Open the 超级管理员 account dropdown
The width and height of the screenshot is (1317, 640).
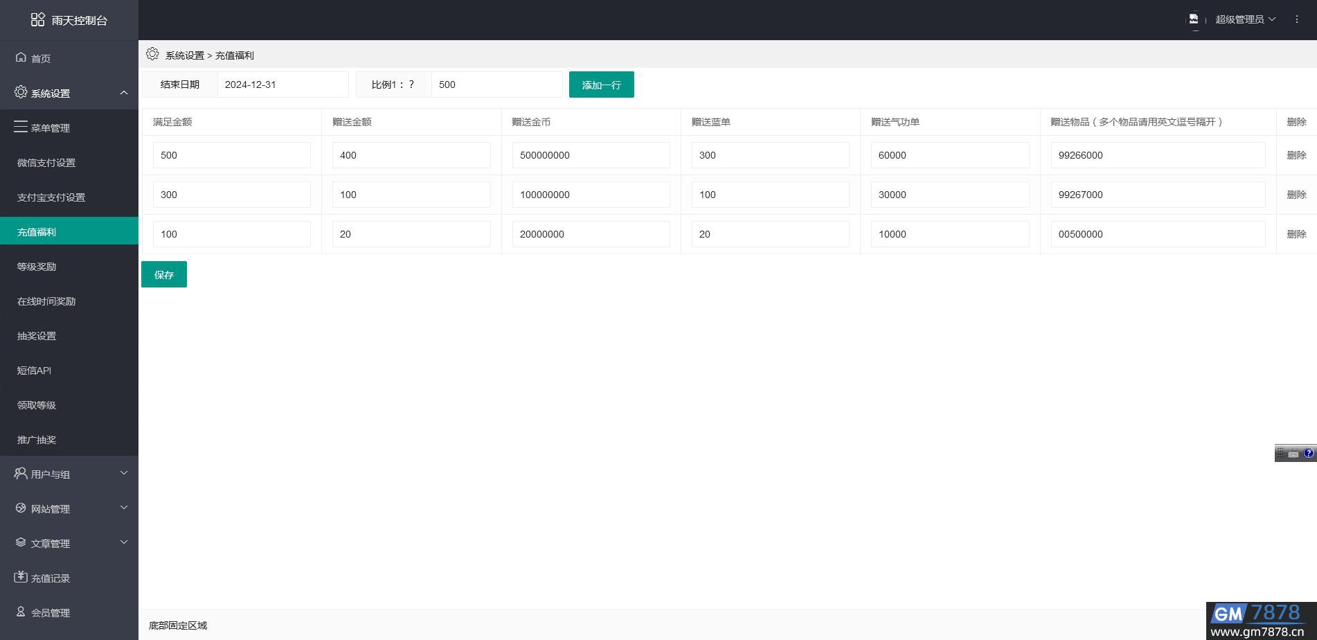[x=1245, y=19]
